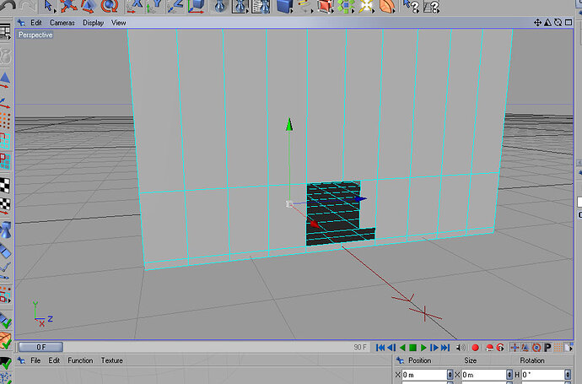Jump to start of animation
Viewport: 582px width, 384px height.
(x=380, y=348)
